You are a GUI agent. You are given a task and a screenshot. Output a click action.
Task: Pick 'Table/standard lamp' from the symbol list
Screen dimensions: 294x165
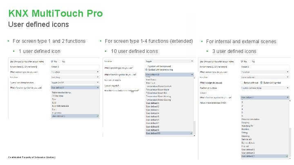tap(61, 92)
